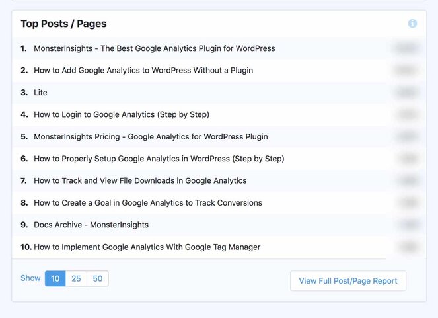Select the MonsterInsights Pricing page row
438x318 pixels.
151,137
